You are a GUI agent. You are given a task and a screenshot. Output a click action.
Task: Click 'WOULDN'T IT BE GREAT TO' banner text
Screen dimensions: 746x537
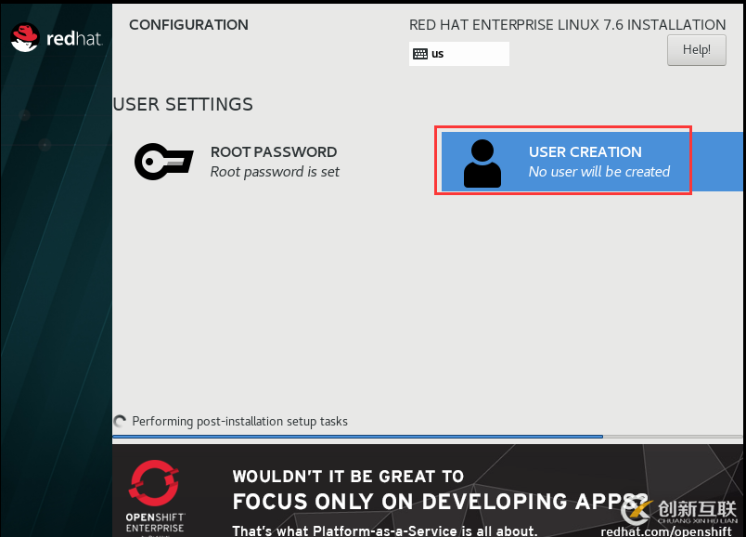[x=348, y=477]
